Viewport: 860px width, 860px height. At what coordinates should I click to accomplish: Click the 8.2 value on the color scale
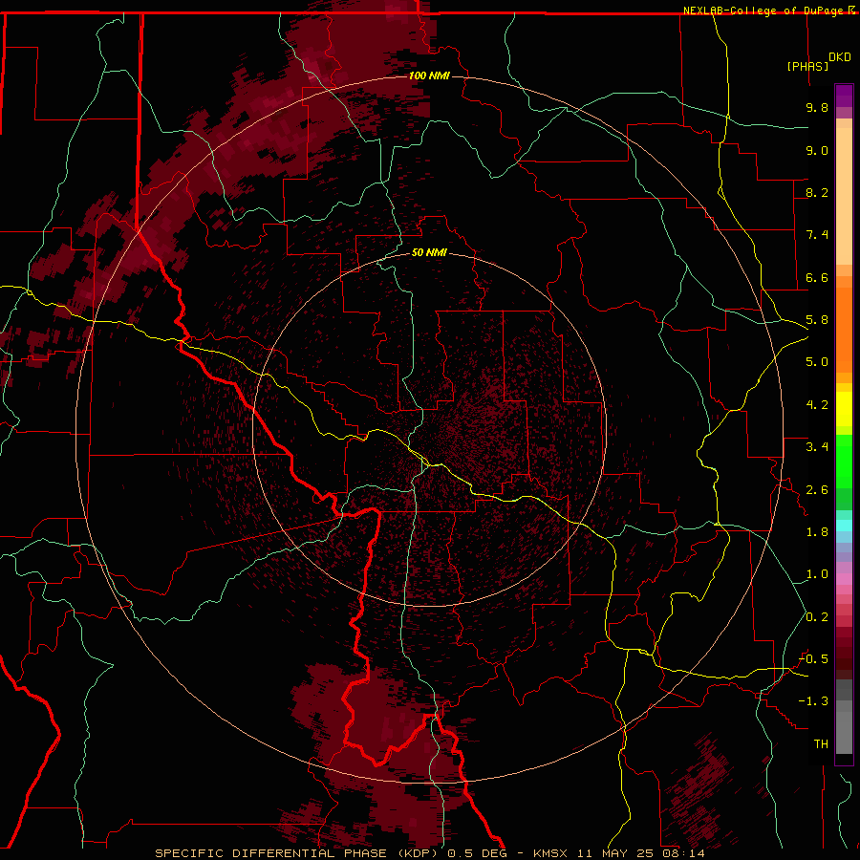(817, 192)
